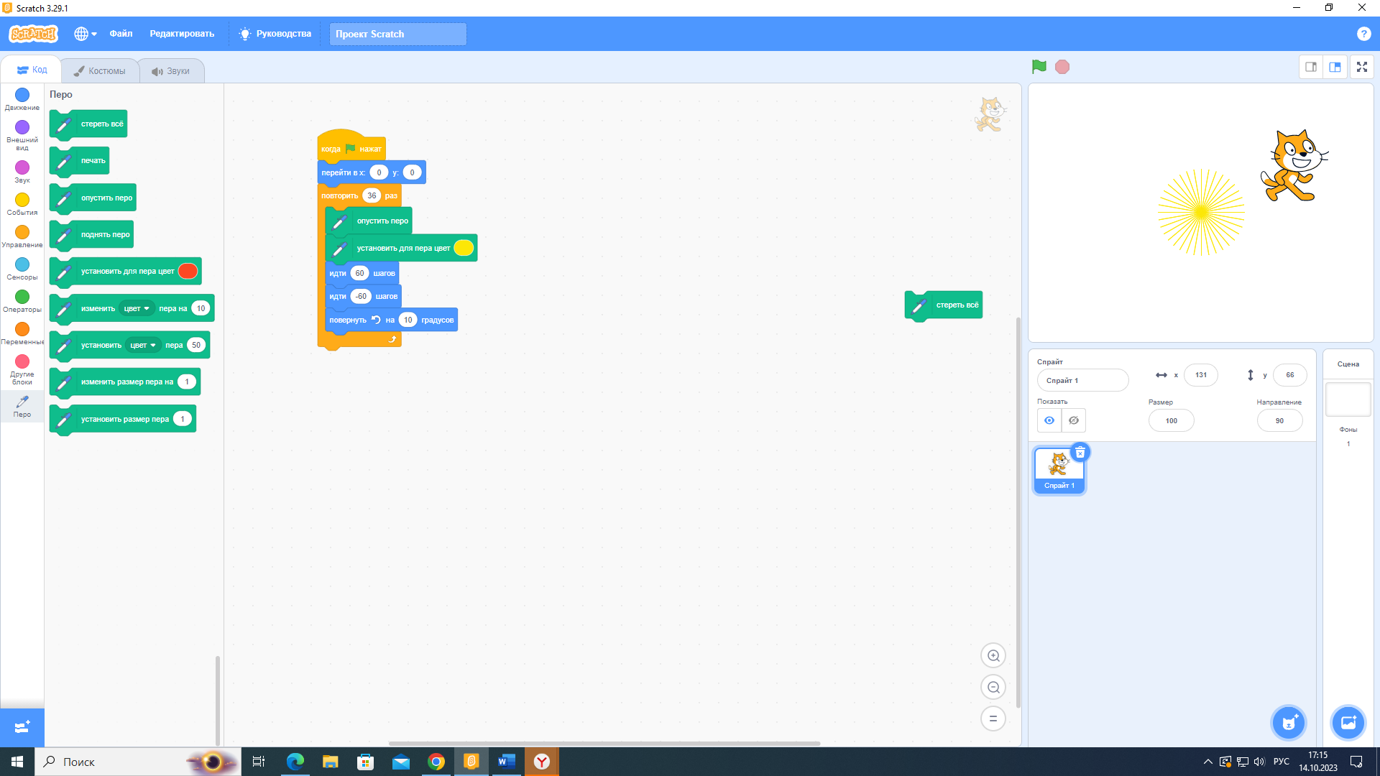Screen dimensions: 1380x776
Task: Open the Файл menu
Action: click(x=121, y=34)
